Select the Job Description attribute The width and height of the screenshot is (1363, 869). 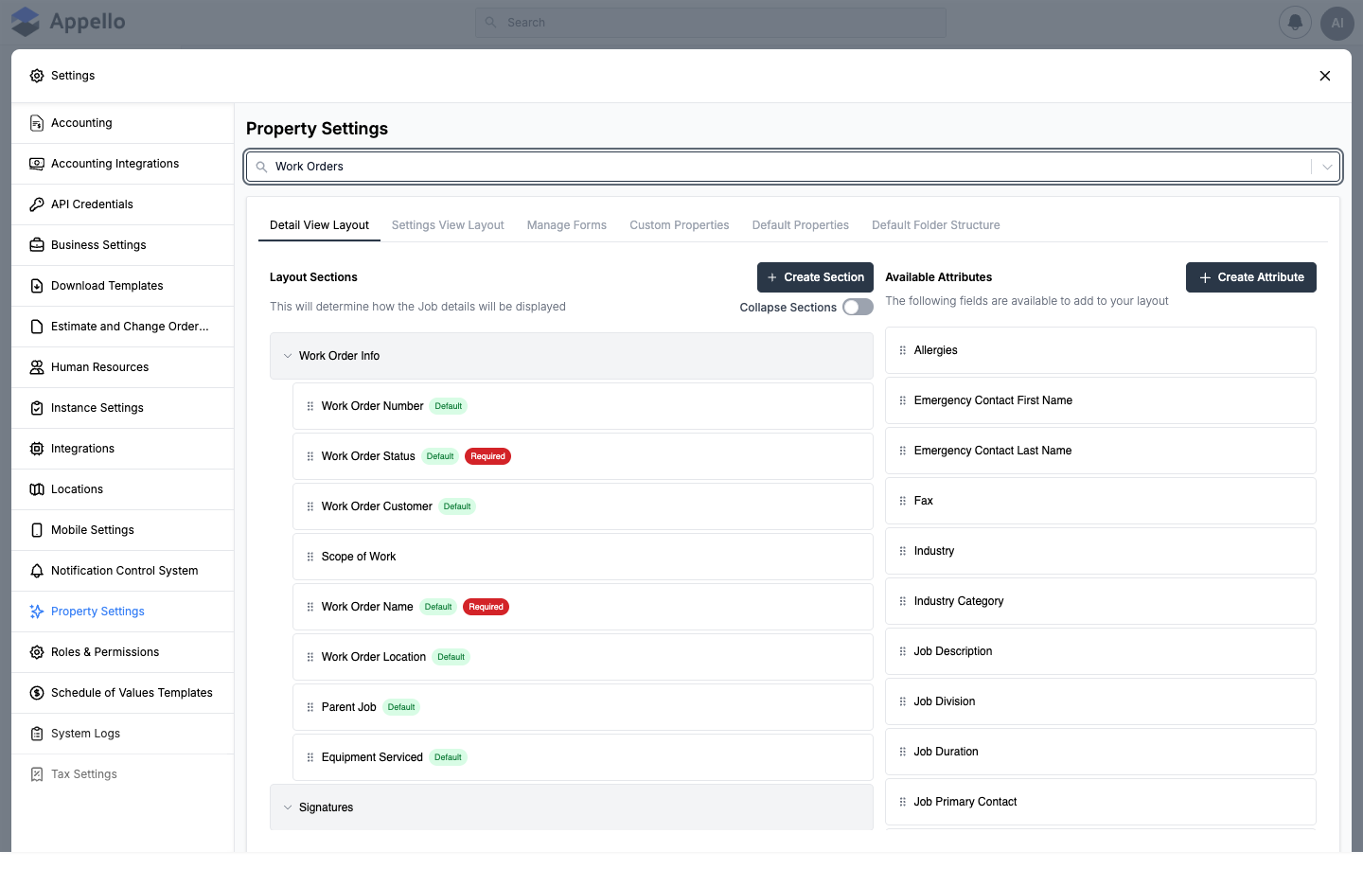pos(1101,651)
